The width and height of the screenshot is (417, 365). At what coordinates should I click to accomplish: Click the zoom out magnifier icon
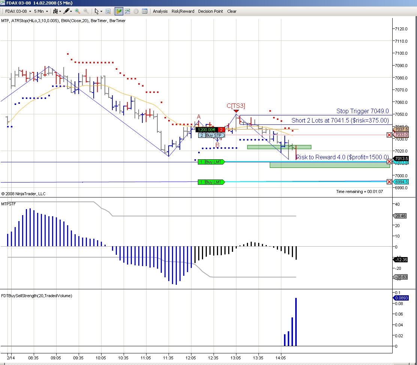pos(86,11)
